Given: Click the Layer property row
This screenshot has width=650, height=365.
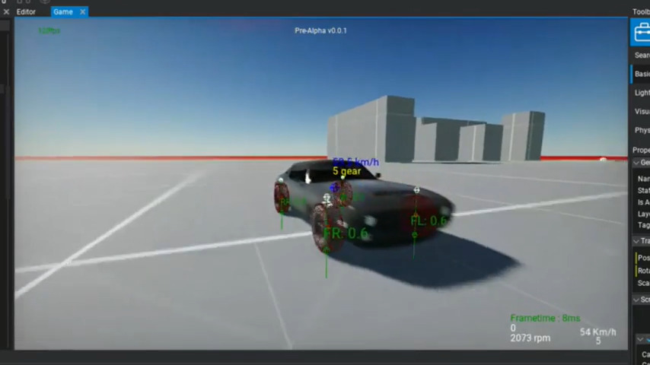Looking at the screenshot, I should (x=644, y=214).
